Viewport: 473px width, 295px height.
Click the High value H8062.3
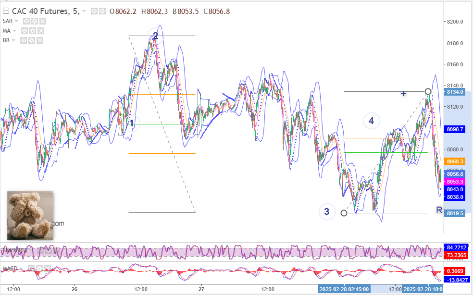154,12
